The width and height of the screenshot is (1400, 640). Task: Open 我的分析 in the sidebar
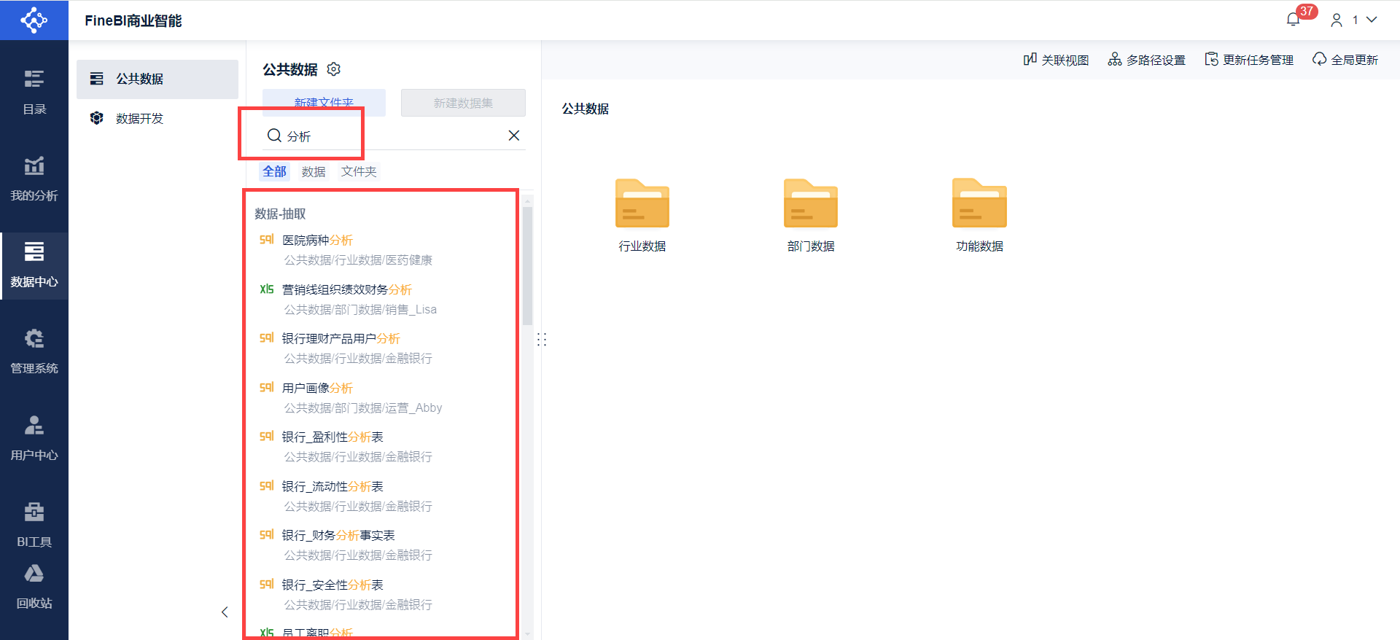[x=34, y=179]
